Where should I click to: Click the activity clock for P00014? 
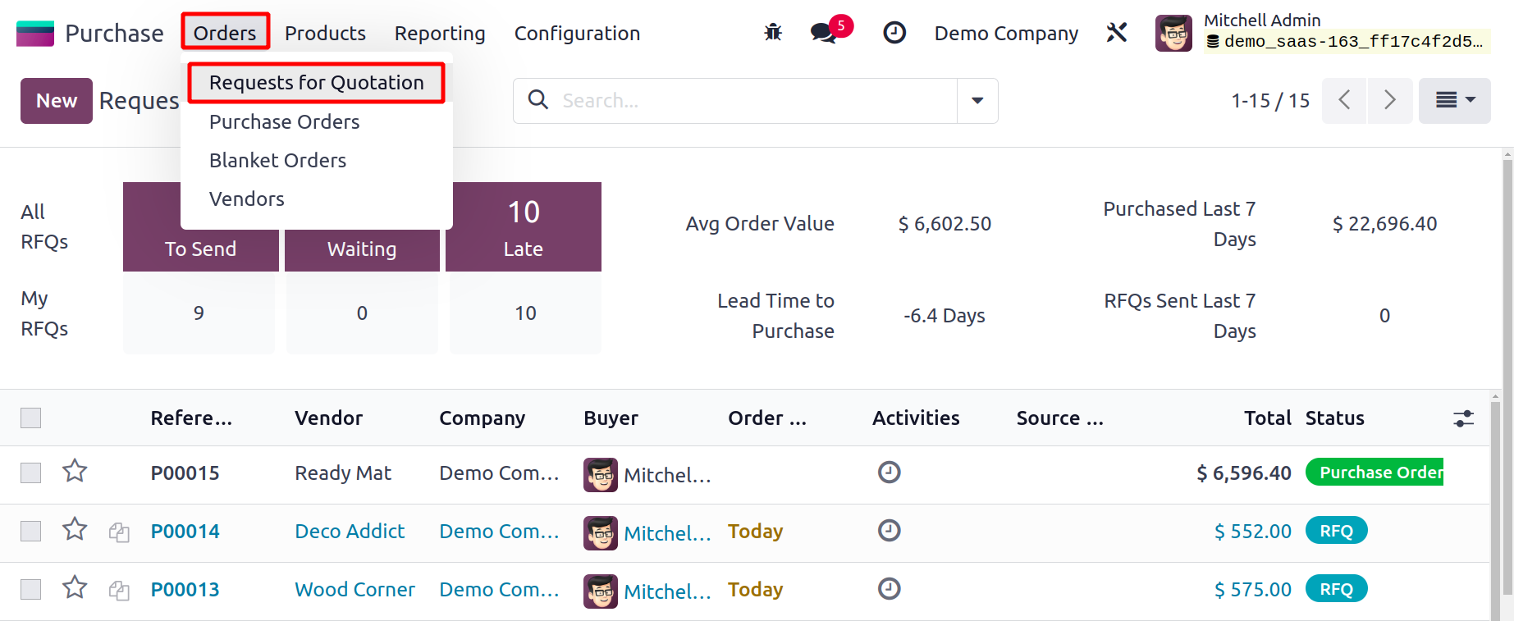click(x=889, y=531)
